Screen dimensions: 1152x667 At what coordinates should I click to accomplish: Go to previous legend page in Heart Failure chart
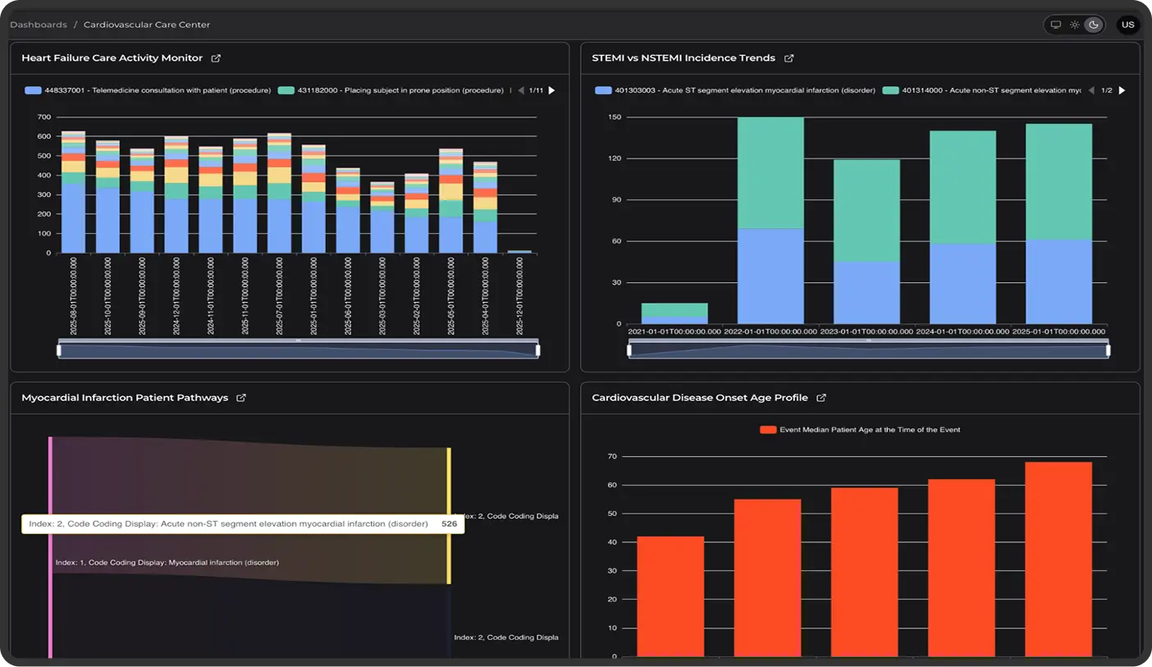click(519, 90)
